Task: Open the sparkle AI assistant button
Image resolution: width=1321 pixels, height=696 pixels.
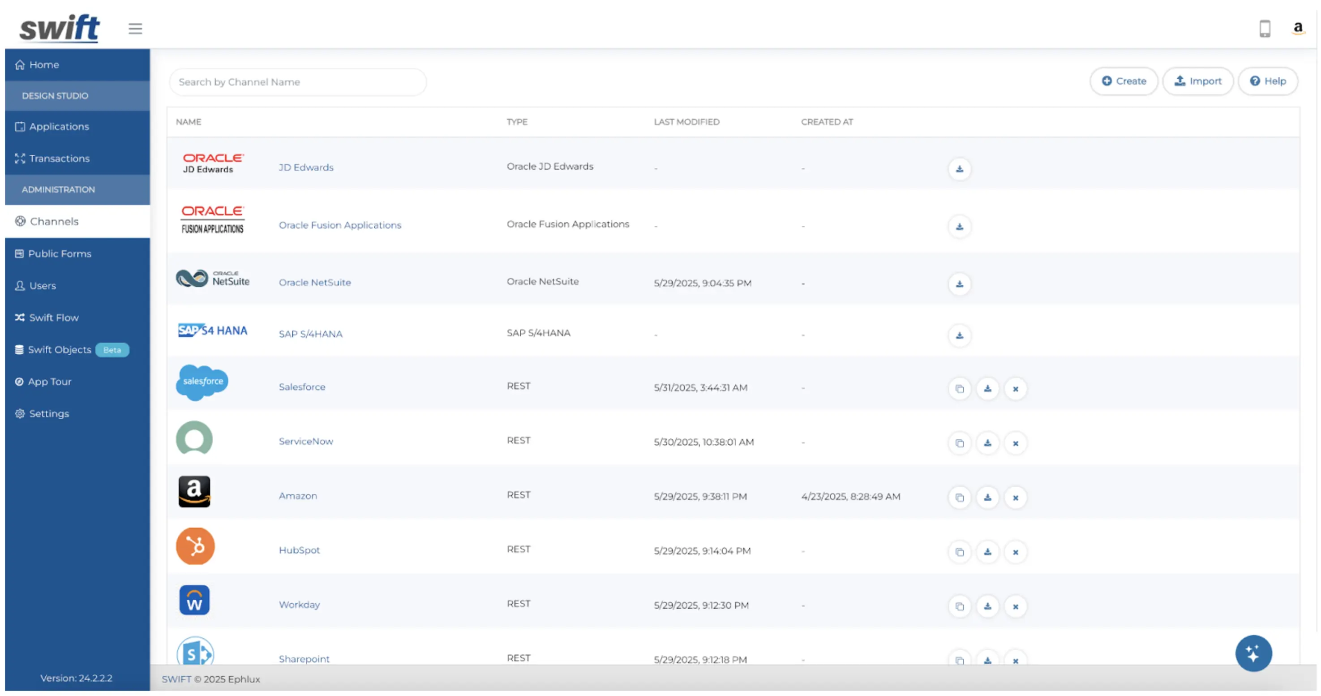Action: 1253,653
